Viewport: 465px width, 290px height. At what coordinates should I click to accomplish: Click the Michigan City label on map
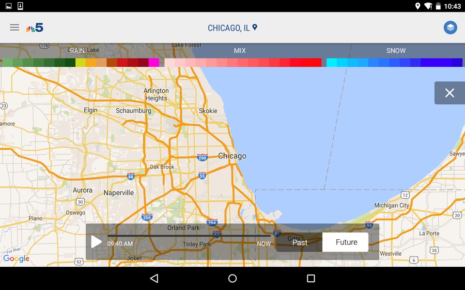tap(391, 205)
